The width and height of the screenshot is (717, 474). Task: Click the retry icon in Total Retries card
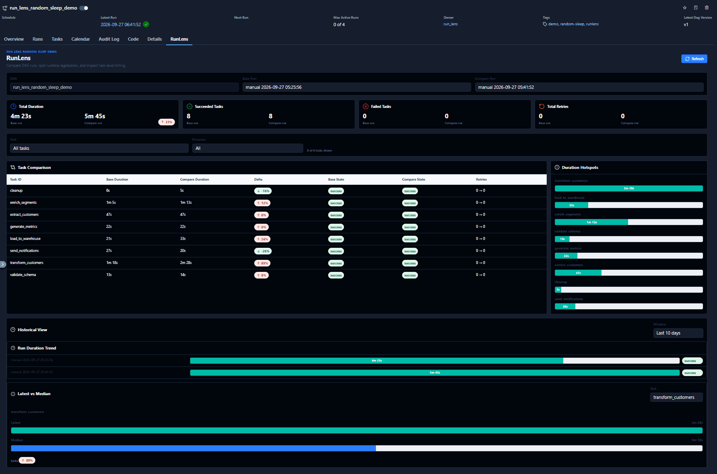(x=542, y=106)
